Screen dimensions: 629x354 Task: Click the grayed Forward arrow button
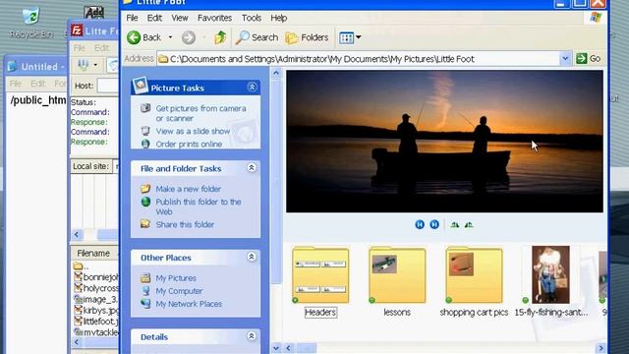click(x=188, y=37)
